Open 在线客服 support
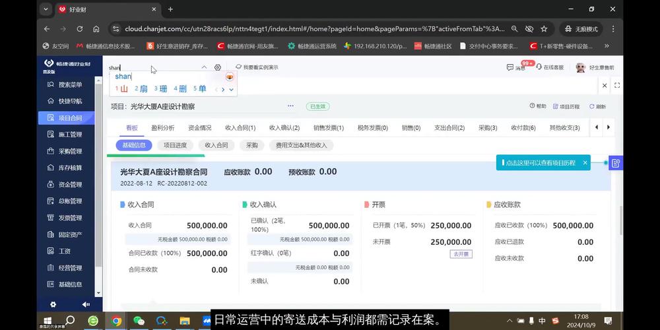Viewport: 660px width, 330px height. pos(549,67)
